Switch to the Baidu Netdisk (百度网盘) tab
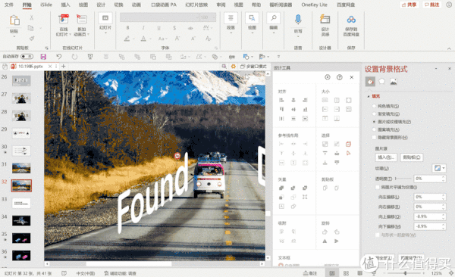The image size is (455, 277). click(x=346, y=5)
